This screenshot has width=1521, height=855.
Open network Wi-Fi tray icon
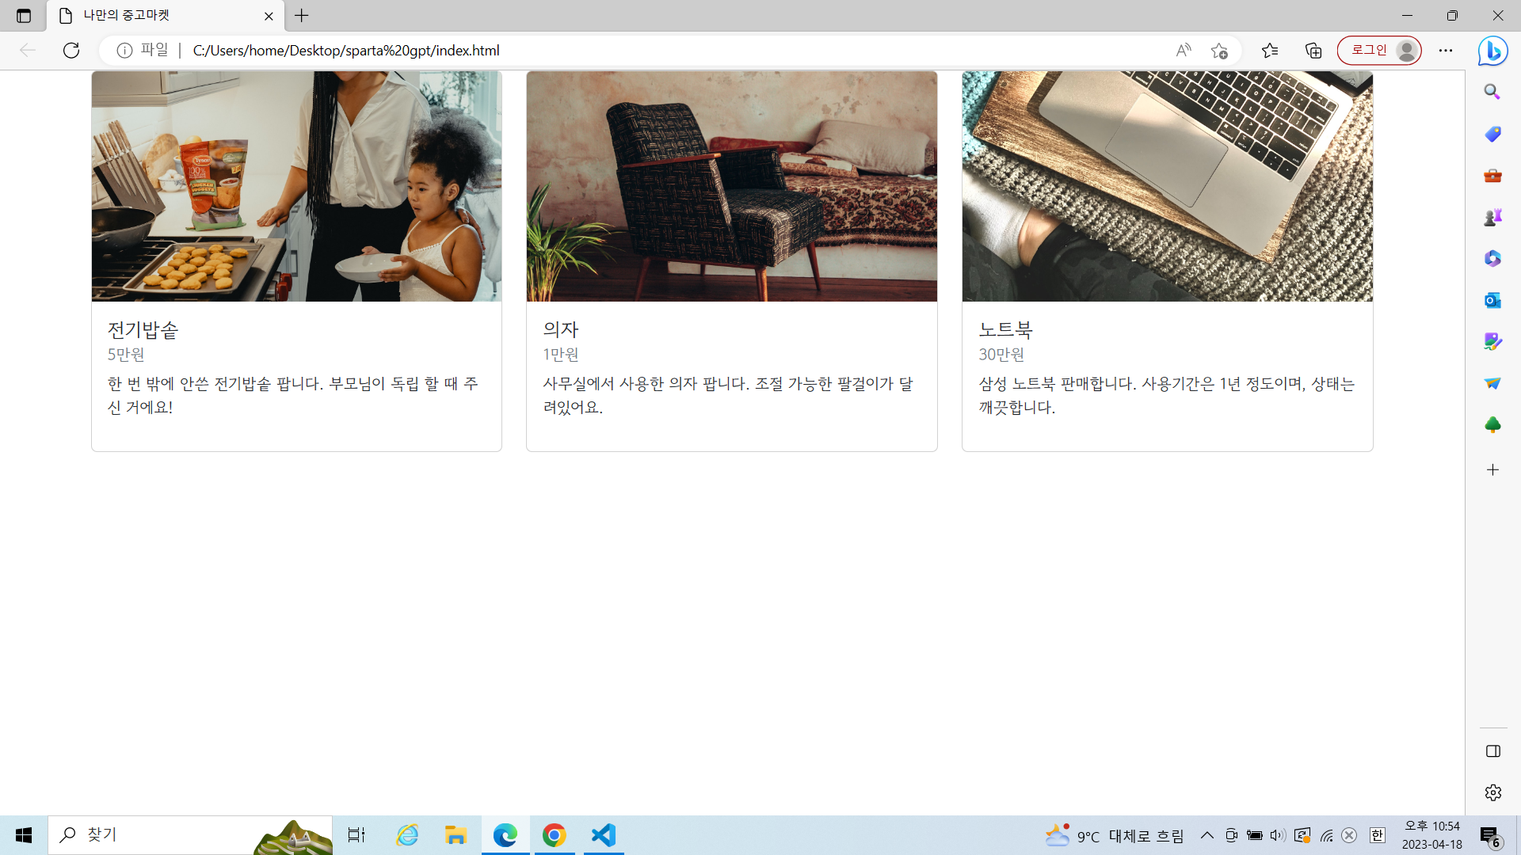pos(1327,835)
